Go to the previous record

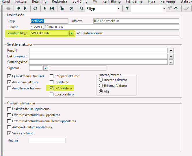[25, 9]
